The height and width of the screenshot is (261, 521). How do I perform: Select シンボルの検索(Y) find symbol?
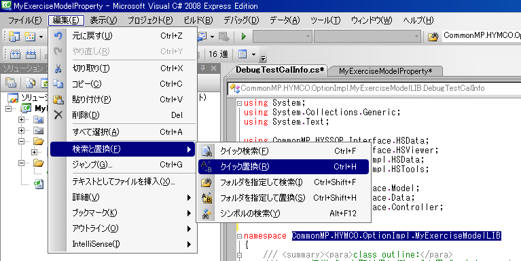[x=283, y=214]
